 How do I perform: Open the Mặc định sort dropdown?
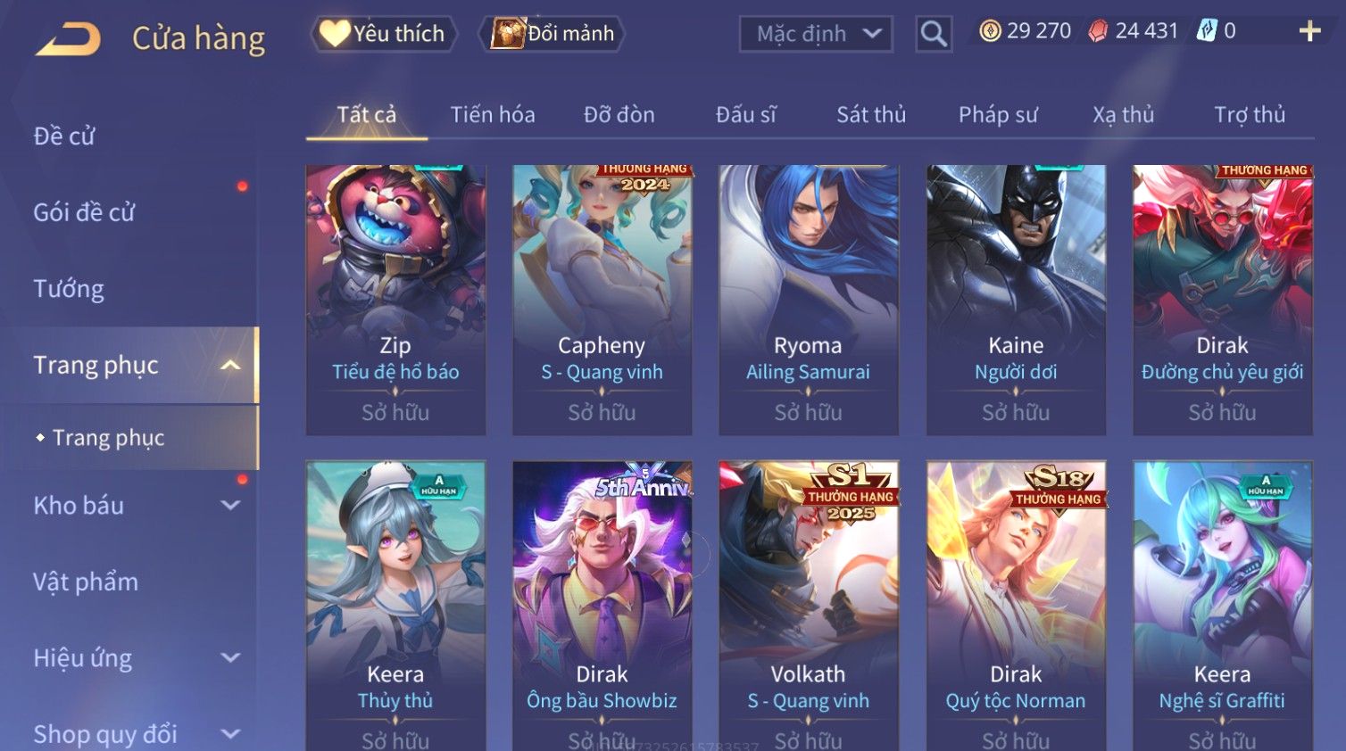[x=816, y=34]
